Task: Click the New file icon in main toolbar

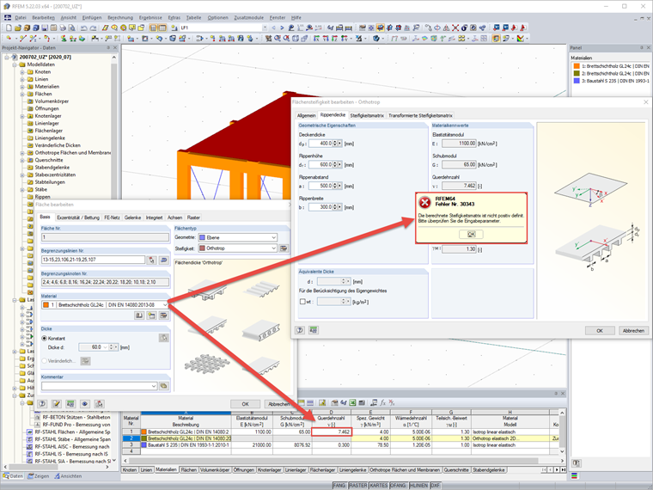Action: pos(9,28)
